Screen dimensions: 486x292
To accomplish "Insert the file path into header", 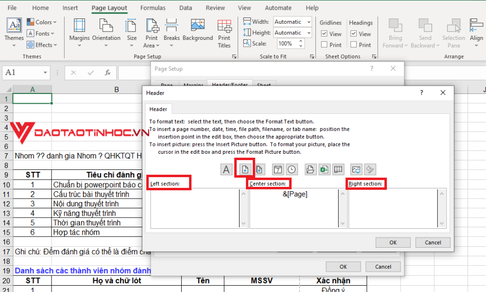I will [310, 169].
